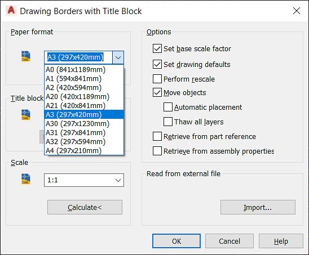Enable the Perform rescale checkbox
Screen dimensions: 309x255
pos(157,79)
